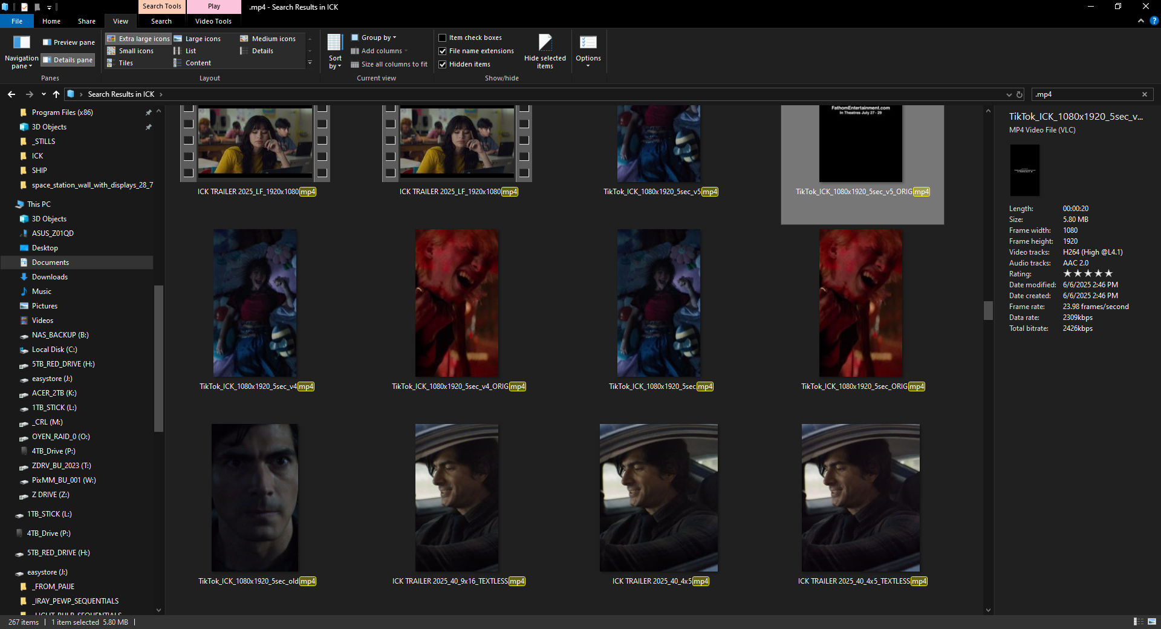Open Windows Explorer help icon
Viewport: 1161px width, 629px height.
coord(1154,21)
